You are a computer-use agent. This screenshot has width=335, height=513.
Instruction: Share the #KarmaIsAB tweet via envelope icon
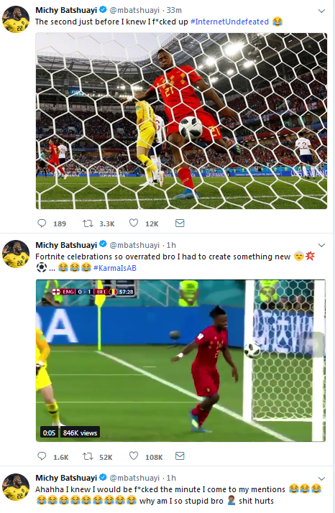click(180, 456)
